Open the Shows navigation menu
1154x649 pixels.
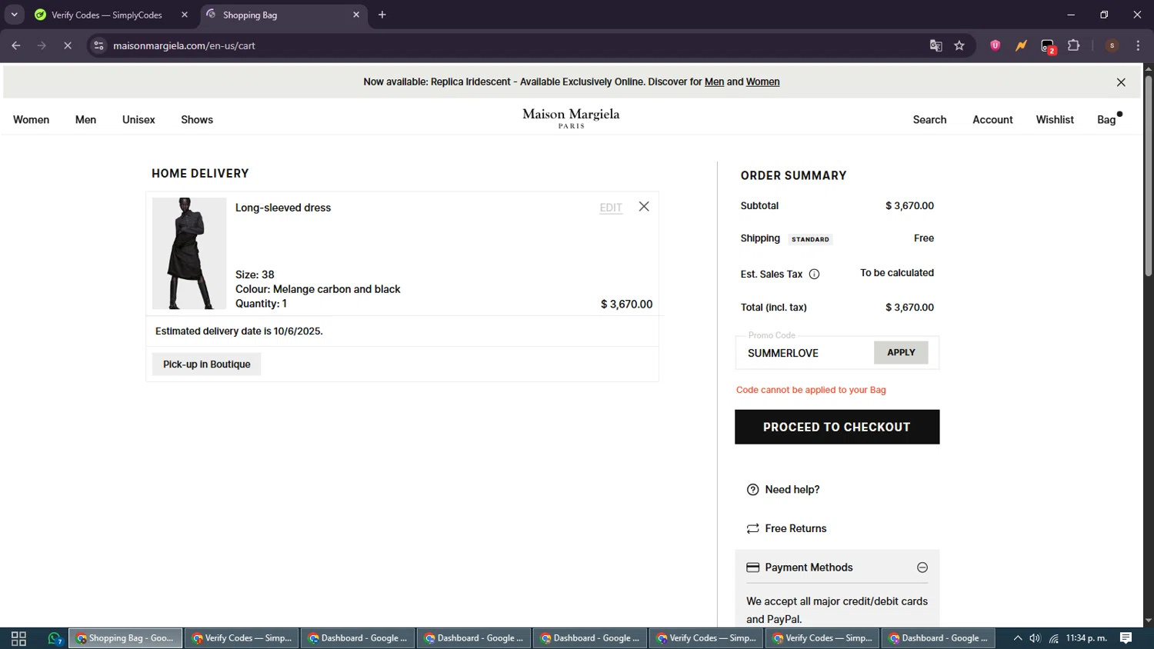(x=197, y=120)
